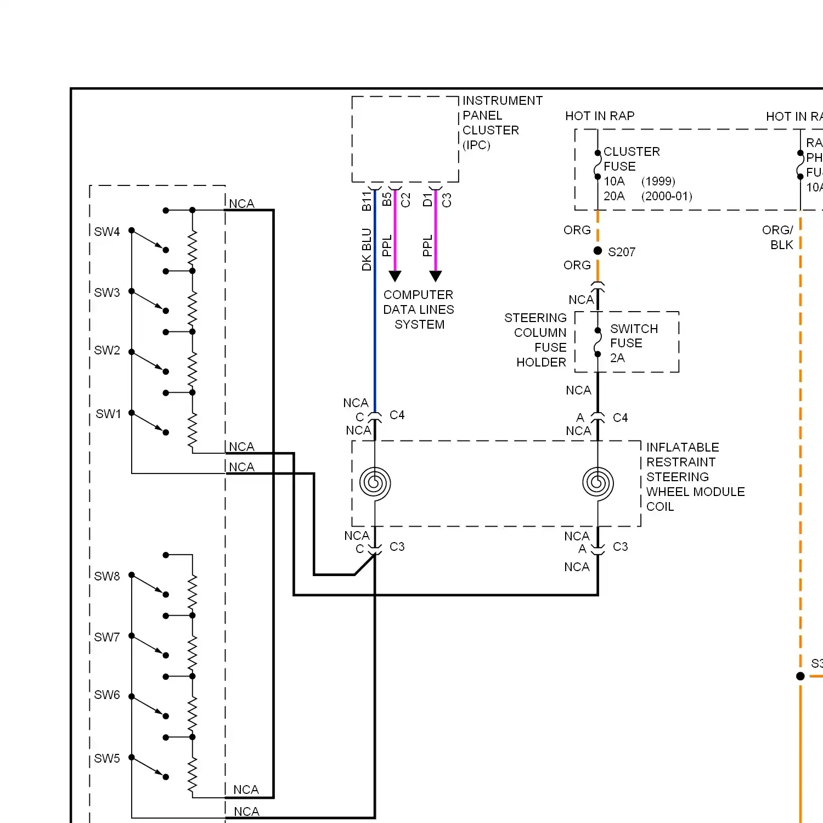This screenshot has width=823, height=823.
Task: Select the SW5 switch label
Action: pyautogui.click(x=107, y=758)
